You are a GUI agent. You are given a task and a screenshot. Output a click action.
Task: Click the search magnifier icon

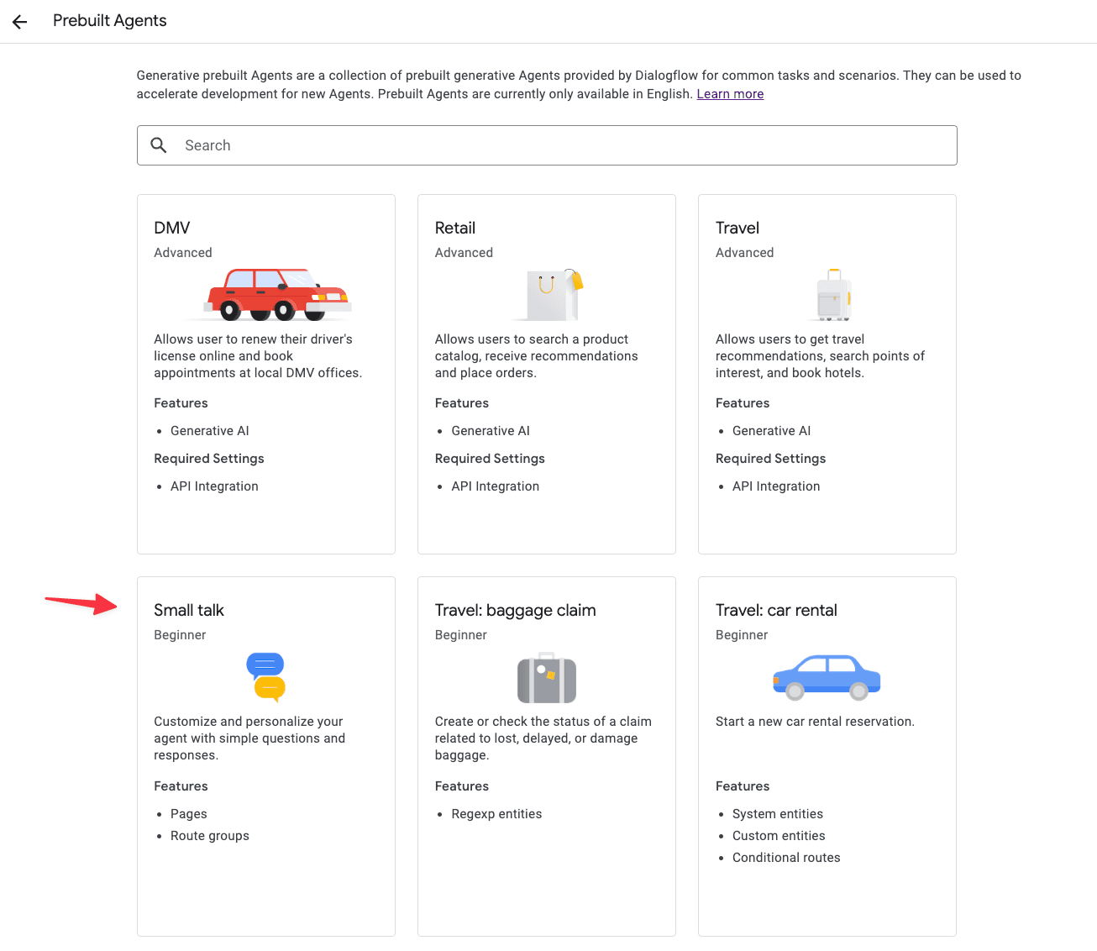pyautogui.click(x=159, y=144)
